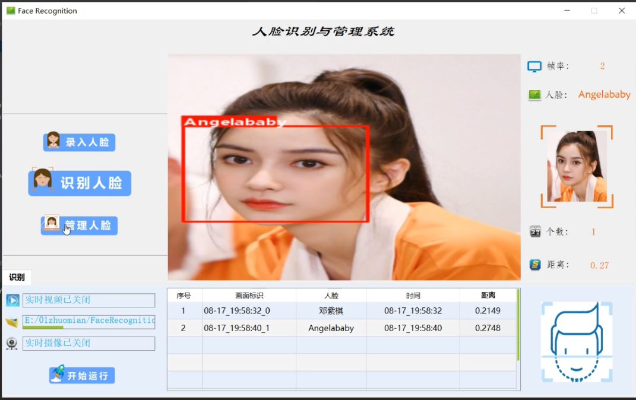Open the 管理人脸 manage faces button

79,226
